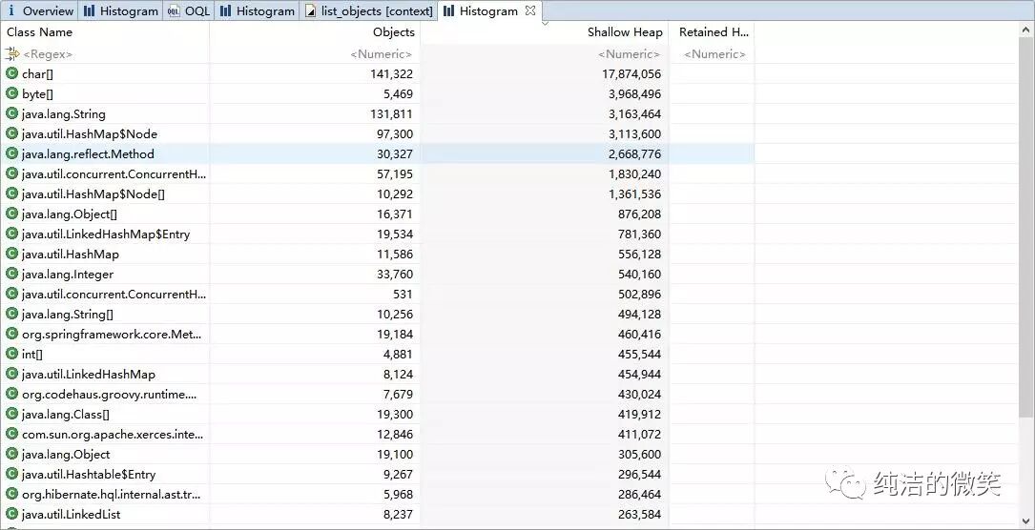Click shallow heap value 876,208
Screen dimensions: 1035x530
coord(639,214)
